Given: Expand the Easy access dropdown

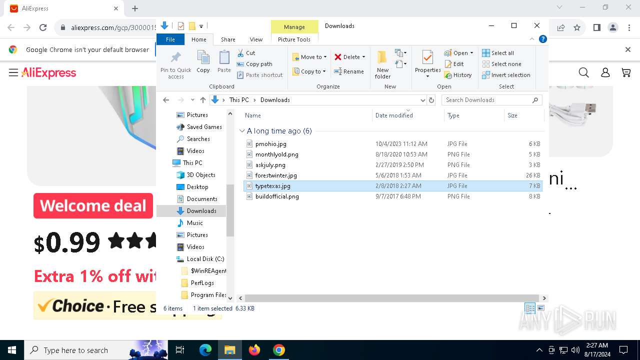Looking at the screenshot, I should tap(400, 64).
